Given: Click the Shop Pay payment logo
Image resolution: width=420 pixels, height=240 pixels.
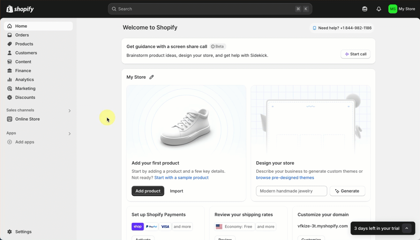Looking at the screenshot, I should click(138, 227).
